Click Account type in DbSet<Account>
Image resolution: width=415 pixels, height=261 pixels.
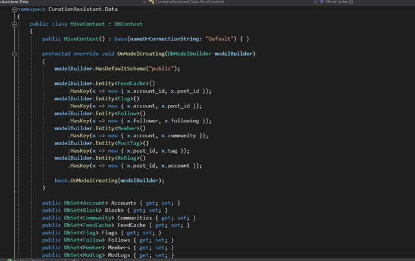pyautogui.click(x=94, y=203)
